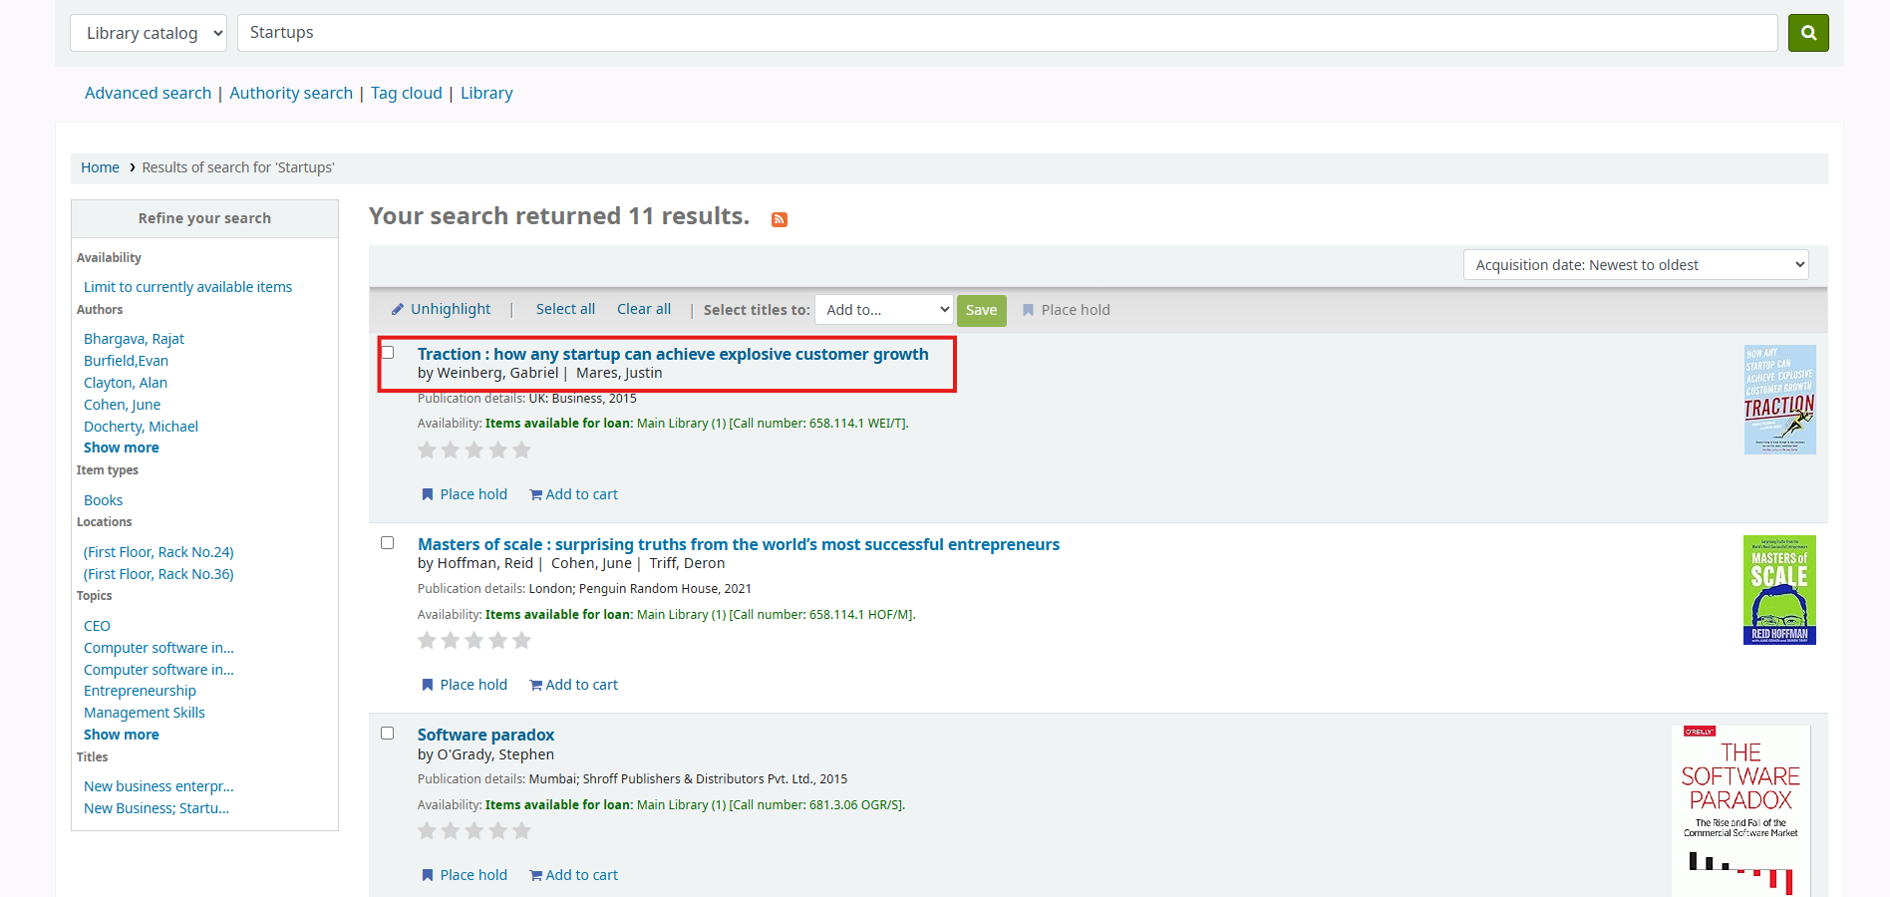The width and height of the screenshot is (1890, 897).
Task: Open the Tag cloud page
Action: [406, 93]
